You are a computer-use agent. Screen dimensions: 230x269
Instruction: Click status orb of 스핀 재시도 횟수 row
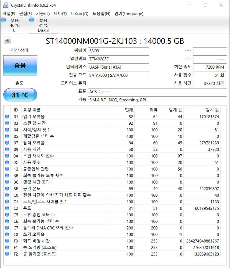[7, 156]
